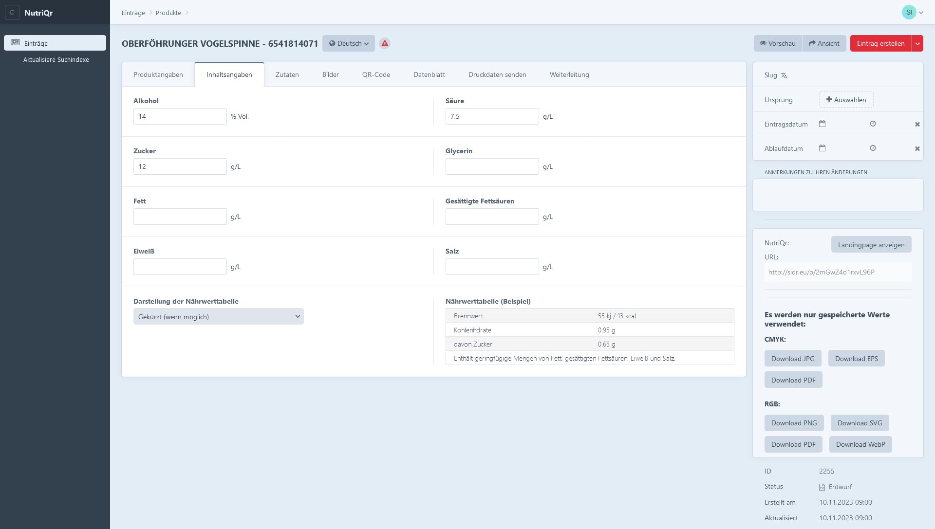The width and height of the screenshot is (935, 529).
Task: Open the Eintragsdatum clock time picker
Action: [873, 124]
